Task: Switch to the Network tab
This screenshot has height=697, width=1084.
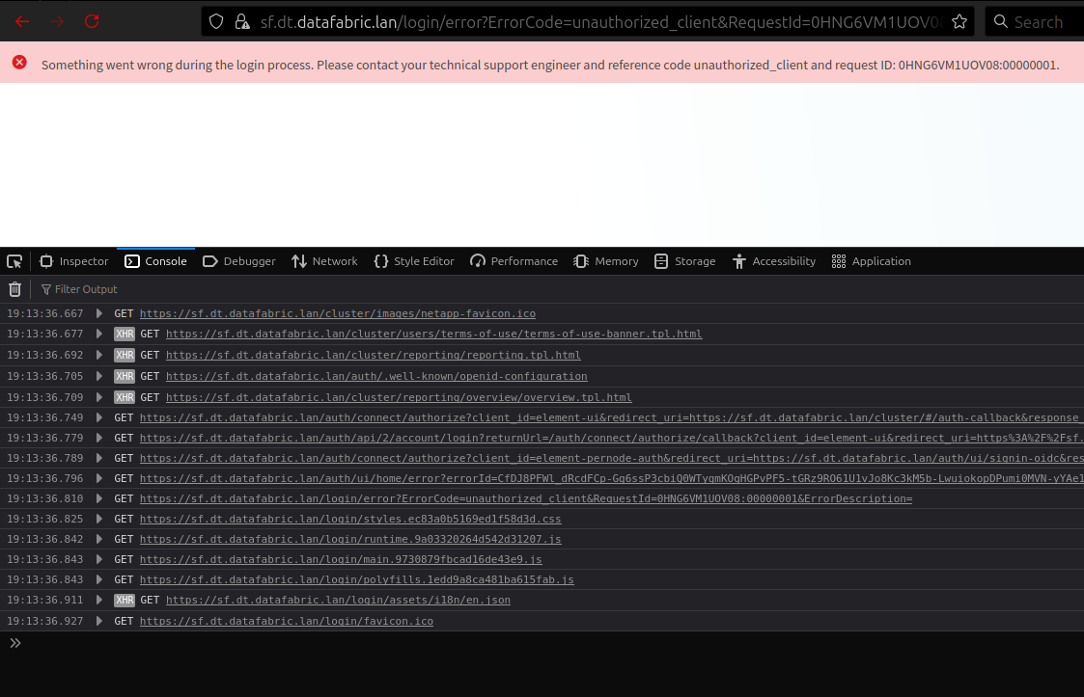Action: pos(324,261)
